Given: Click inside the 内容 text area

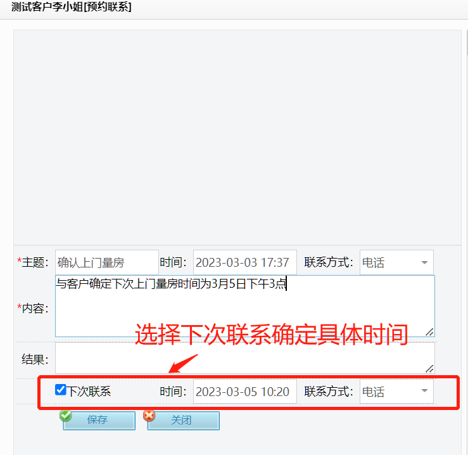Looking at the screenshot, I should [x=244, y=306].
